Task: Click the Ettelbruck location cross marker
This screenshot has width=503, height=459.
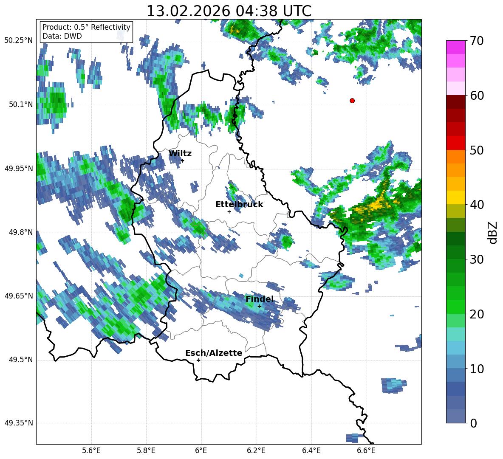Action: coord(229,211)
